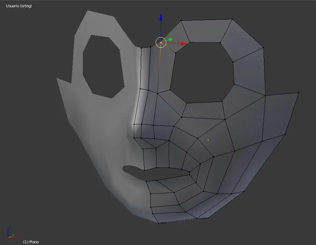The height and width of the screenshot is (245, 316).
Task: Click the blue Z-axis manipulator arrow
Action: (x=161, y=17)
